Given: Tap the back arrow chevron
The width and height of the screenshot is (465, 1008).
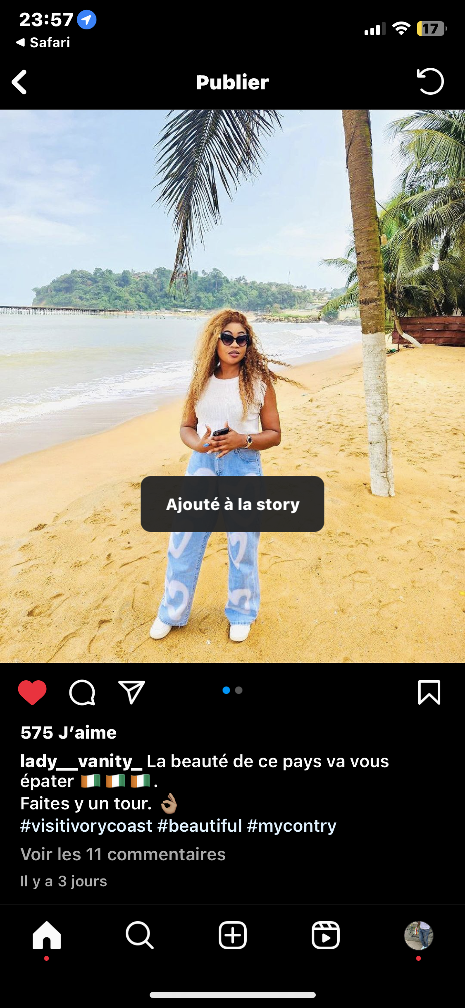Looking at the screenshot, I should point(19,82).
